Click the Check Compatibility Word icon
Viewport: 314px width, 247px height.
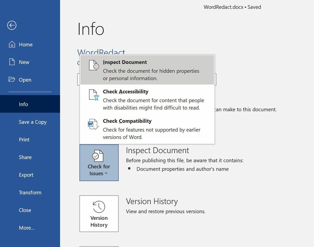click(x=93, y=124)
